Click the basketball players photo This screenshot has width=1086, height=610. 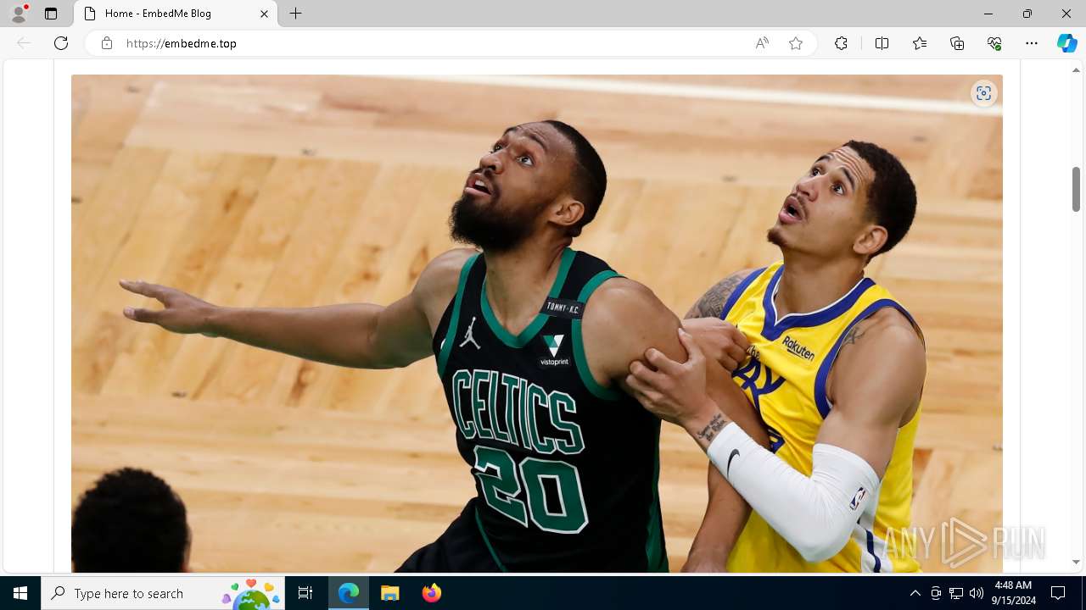536,324
